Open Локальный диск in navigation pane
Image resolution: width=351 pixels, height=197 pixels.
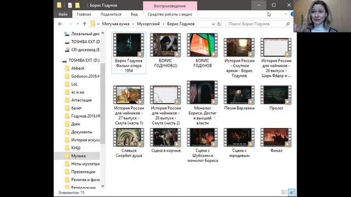pos(82,34)
